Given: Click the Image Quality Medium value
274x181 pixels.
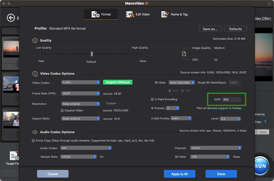Looking at the screenshot, I should tap(219, 48).
